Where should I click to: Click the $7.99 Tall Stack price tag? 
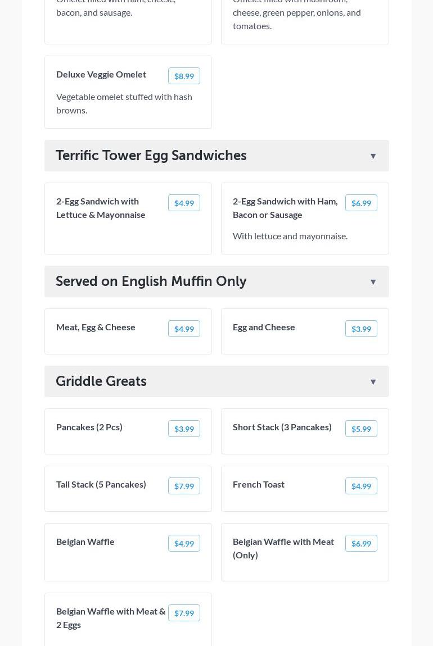click(x=184, y=486)
